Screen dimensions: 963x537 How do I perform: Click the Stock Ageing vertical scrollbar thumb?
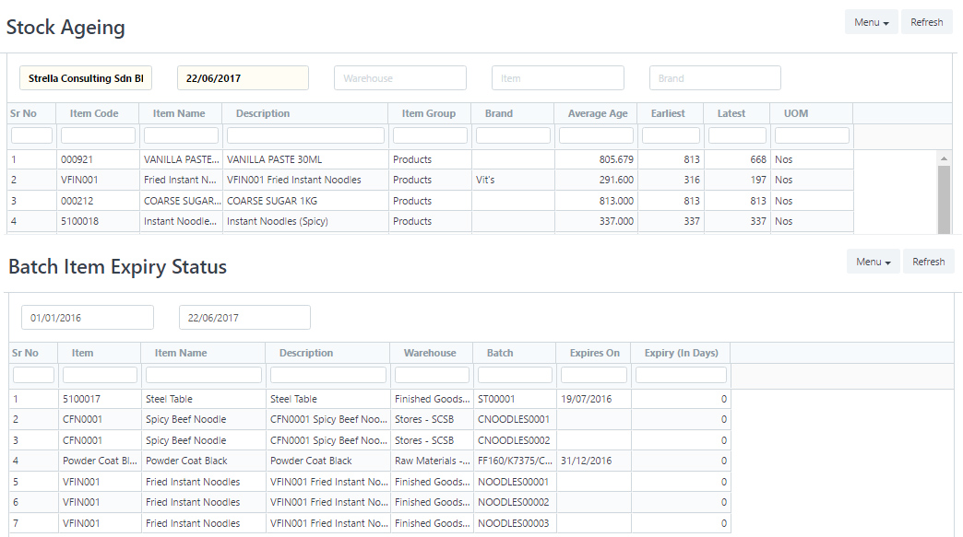(944, 199)
